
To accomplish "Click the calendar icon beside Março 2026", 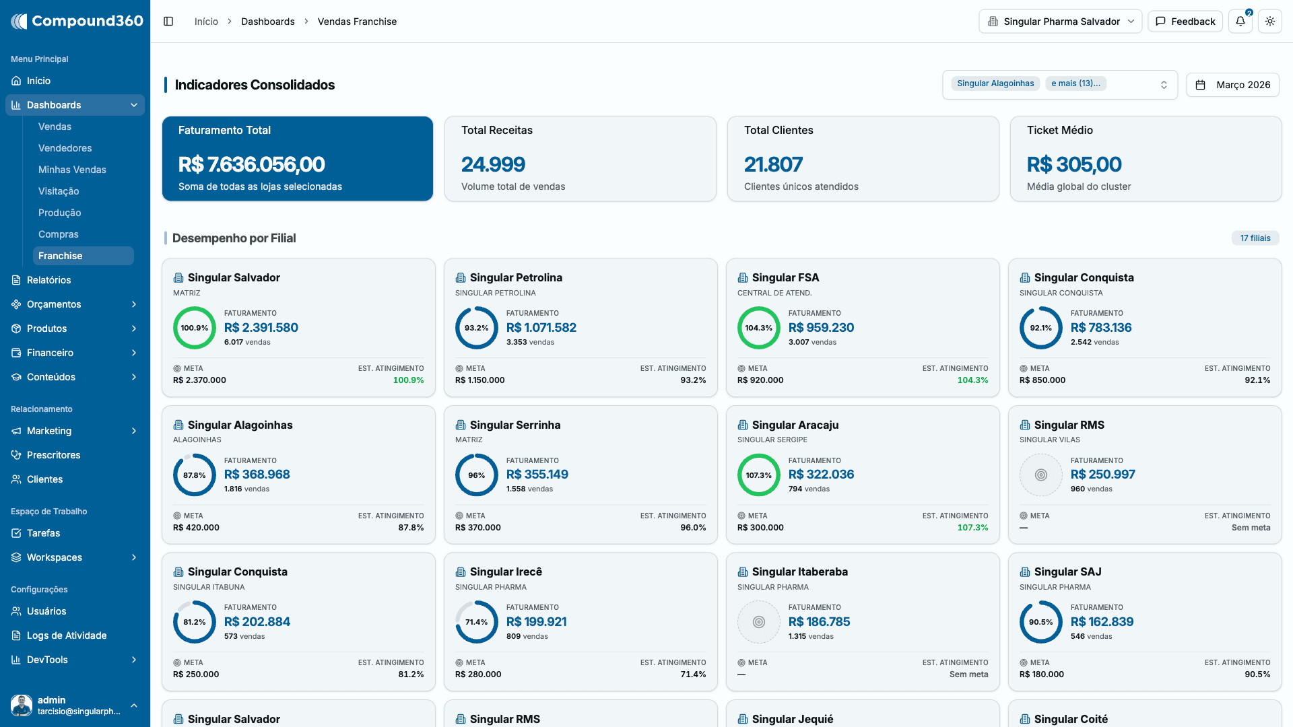I will (x=1200, y=85).
